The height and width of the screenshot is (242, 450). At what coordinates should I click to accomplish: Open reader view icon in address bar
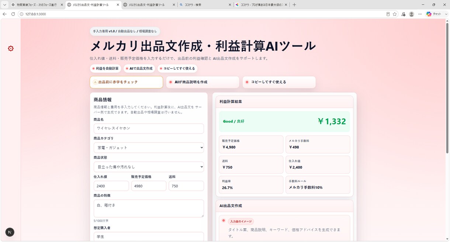coord(388,14)
